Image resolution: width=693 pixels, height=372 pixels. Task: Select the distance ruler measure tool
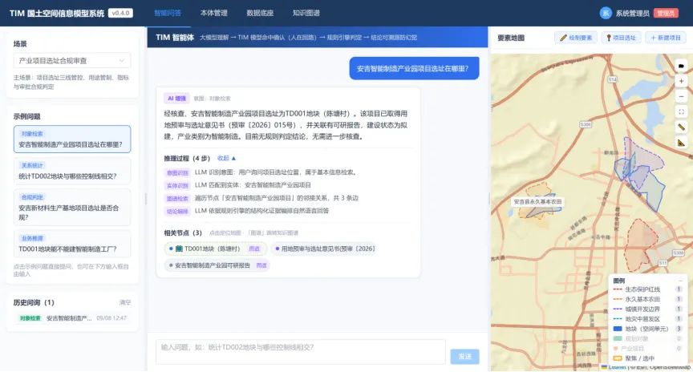click(681, 127)
